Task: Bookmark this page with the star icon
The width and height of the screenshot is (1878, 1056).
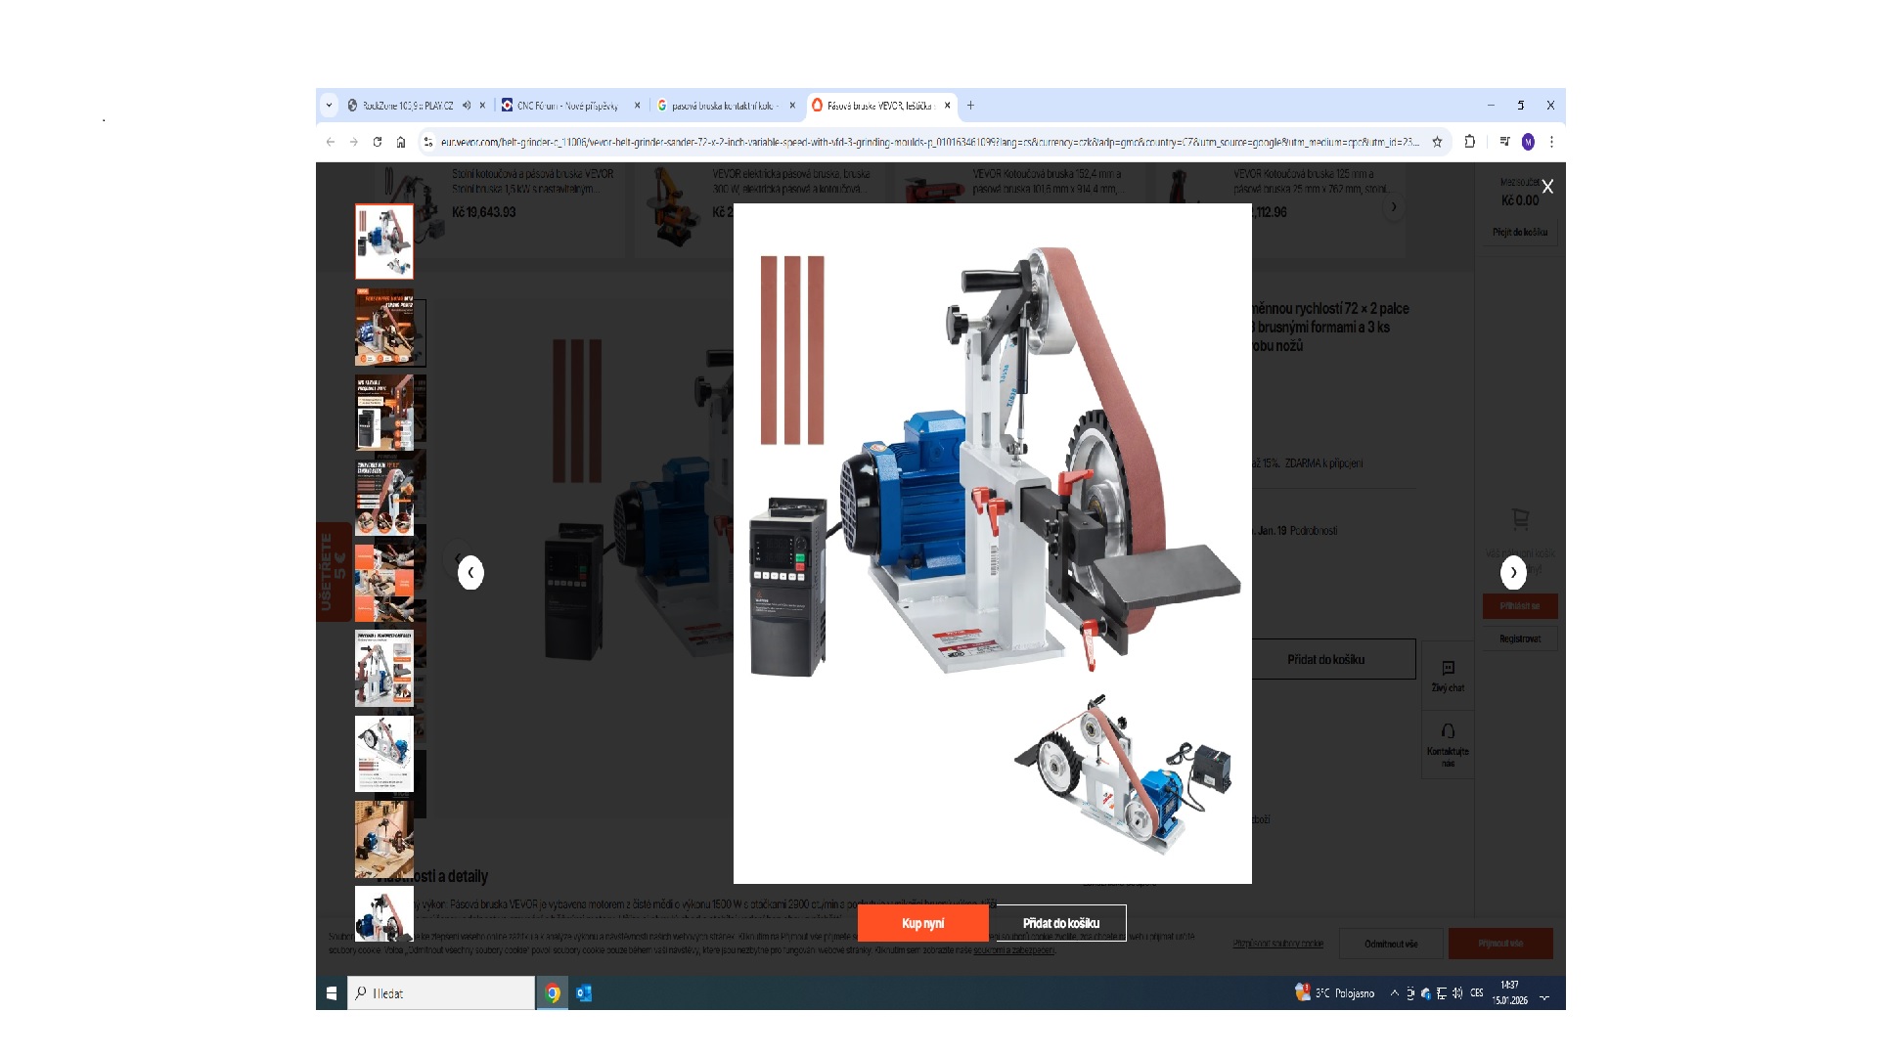Action: [1437, 142]
